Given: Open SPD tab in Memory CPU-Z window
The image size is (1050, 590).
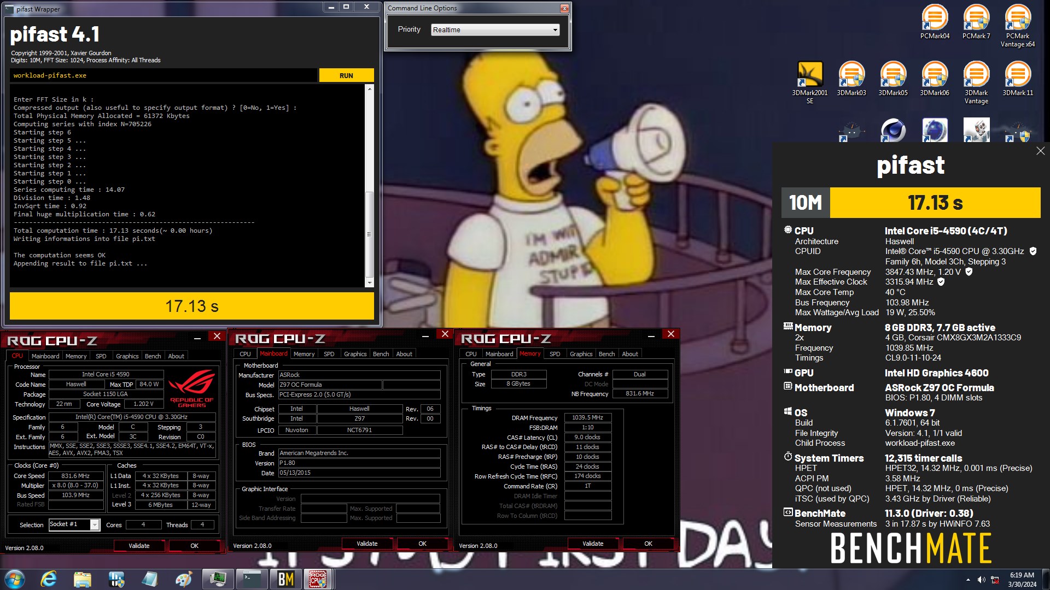Looking at the screenshot, I should tap(555, 354).
